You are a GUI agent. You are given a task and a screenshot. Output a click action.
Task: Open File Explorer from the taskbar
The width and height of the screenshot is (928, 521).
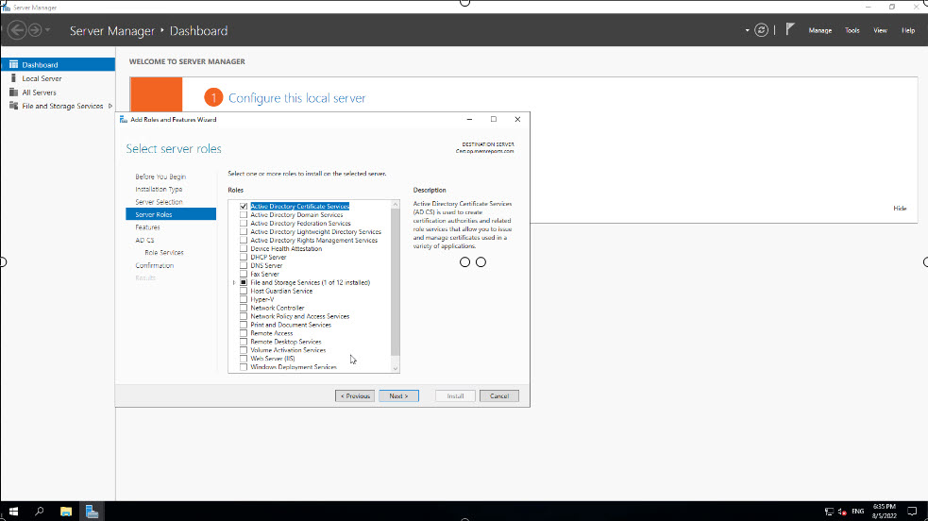[x=66, y=512]
